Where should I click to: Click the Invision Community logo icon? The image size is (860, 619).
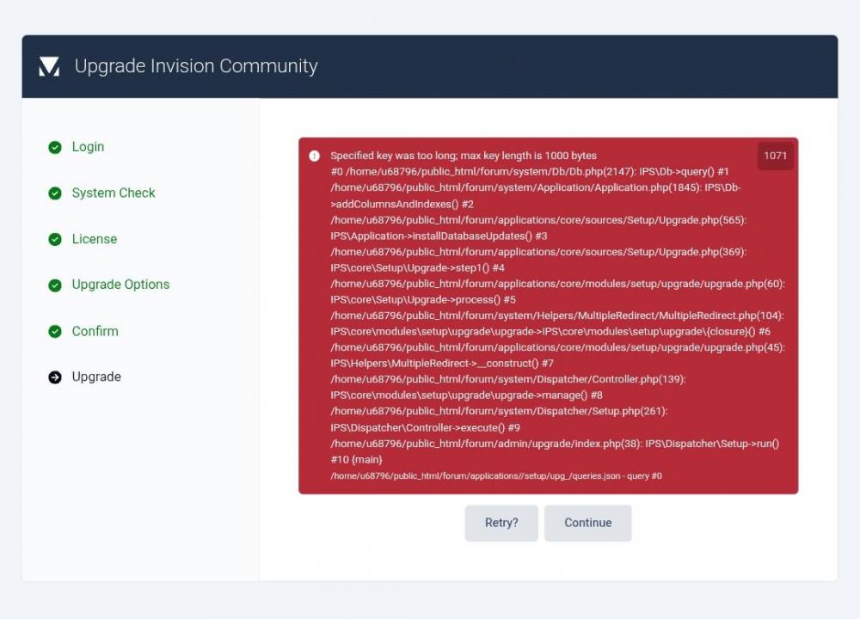point(49,66)
